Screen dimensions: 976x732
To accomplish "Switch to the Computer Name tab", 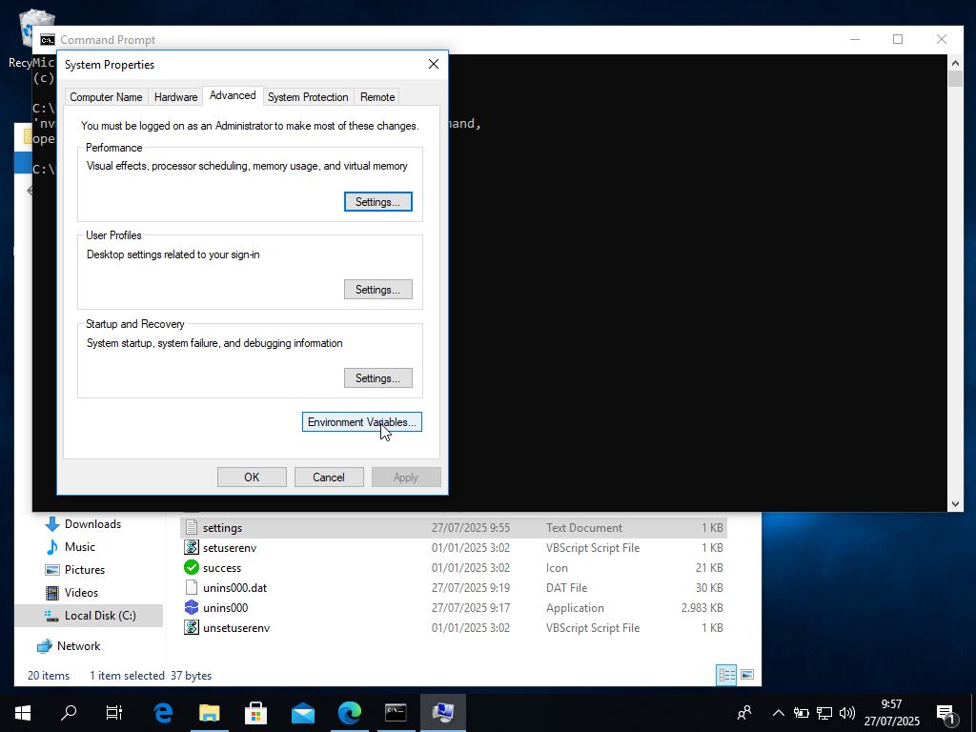I will pos(106,96).
